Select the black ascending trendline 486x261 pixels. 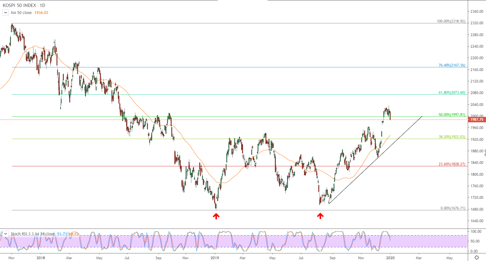click(375, 160)
